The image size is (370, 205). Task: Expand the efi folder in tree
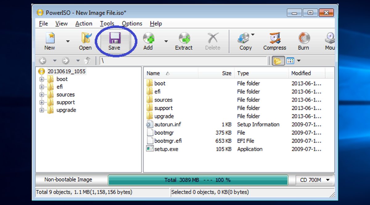(42, 87)
